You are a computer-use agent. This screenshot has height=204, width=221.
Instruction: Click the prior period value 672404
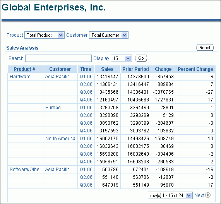pos(141,169)
